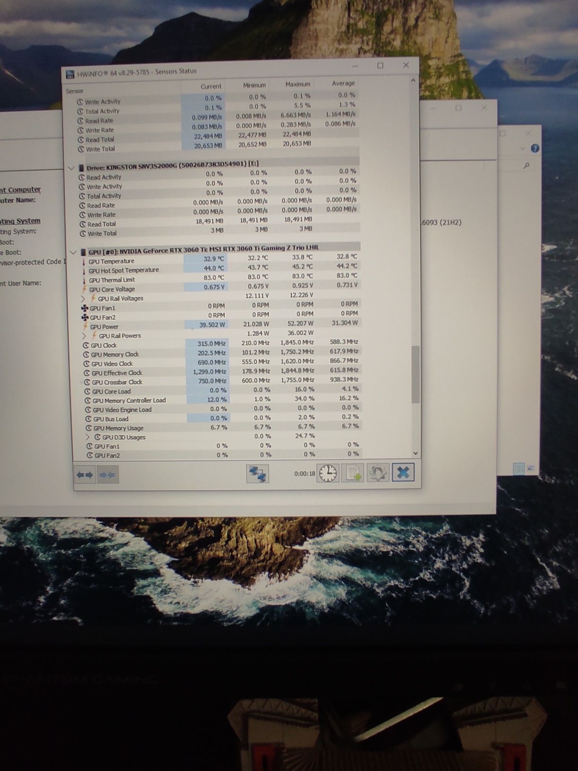The image size is (578, 771).
Task: Select the GPU Hot Spot Temperature row
Action: (x=221, y=268)
